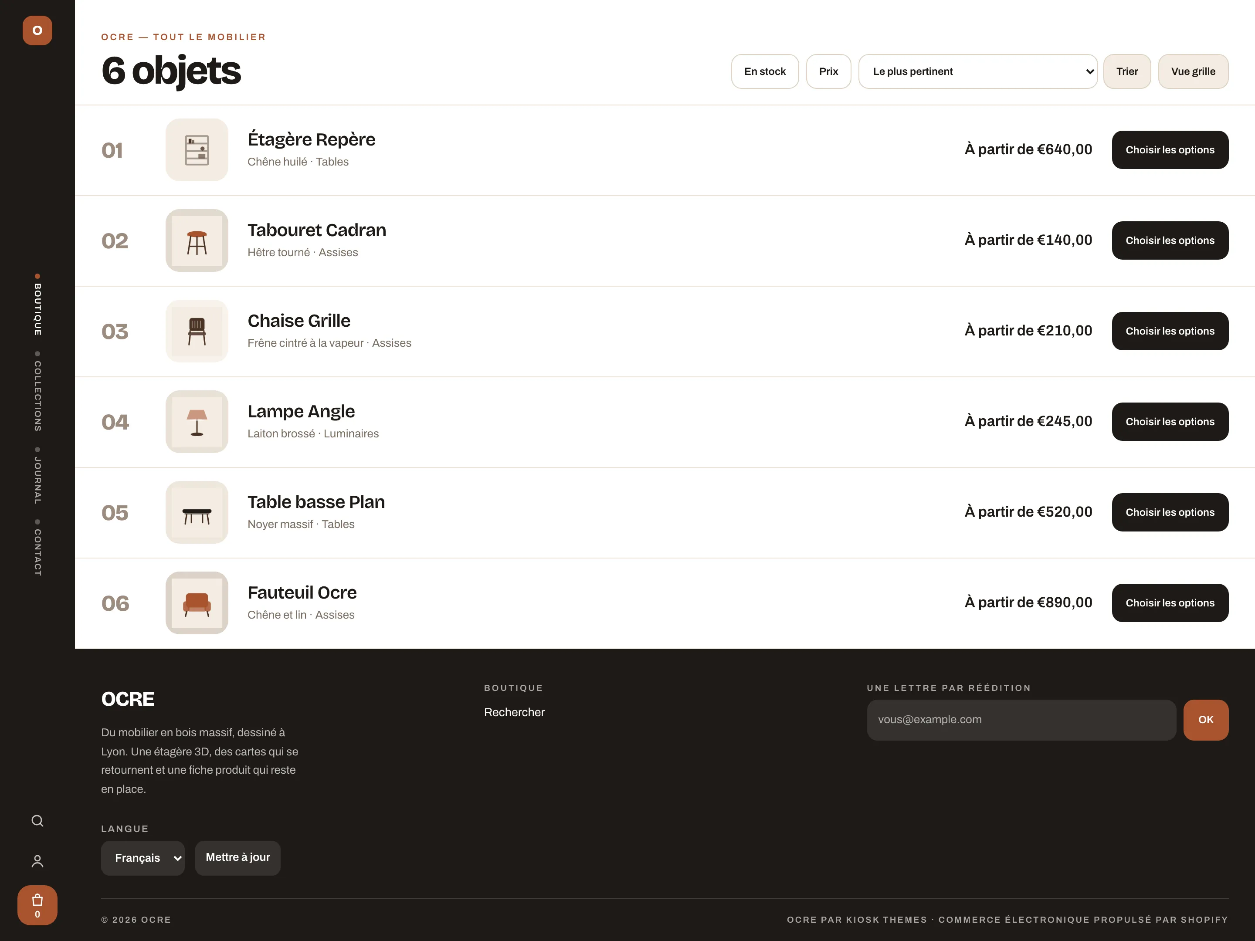This screenshot has height=941, width=1255.
Task: Focus the newsletter email input field
Action: tap(1021, 720)
